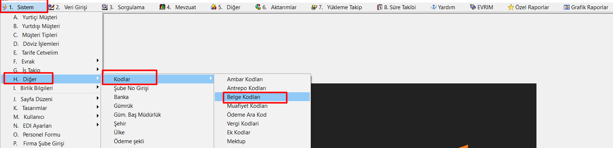Expand the EDI Ayarları submenu
Screen dimensions: 613x148
tap(98, 125)
